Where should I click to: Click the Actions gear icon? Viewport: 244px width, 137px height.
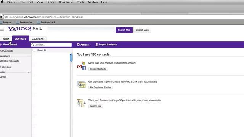(78, 45)
